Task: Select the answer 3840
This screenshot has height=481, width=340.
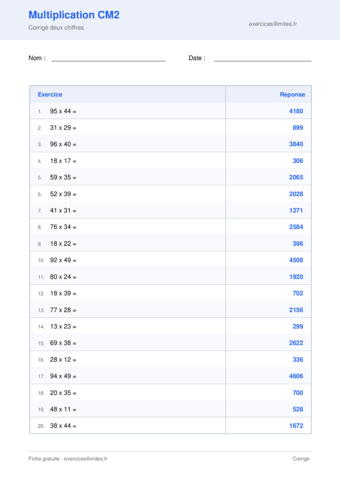Action: (x=296, y=144)
